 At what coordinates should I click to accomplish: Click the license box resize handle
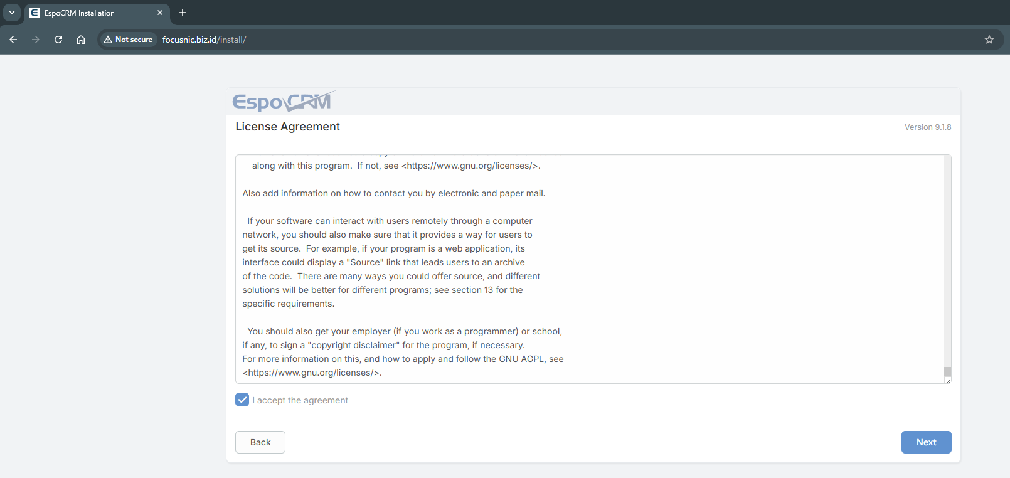(x=948, y=380)
